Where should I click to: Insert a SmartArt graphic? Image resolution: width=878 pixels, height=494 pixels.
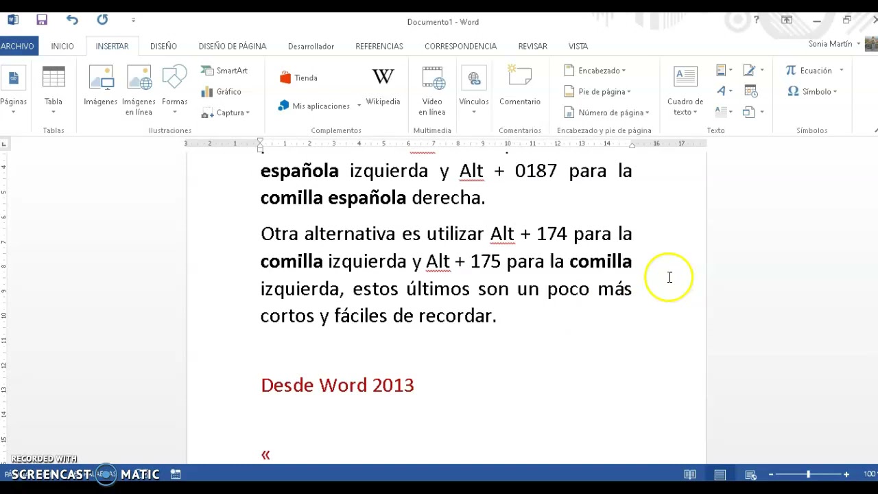(224, 71)
